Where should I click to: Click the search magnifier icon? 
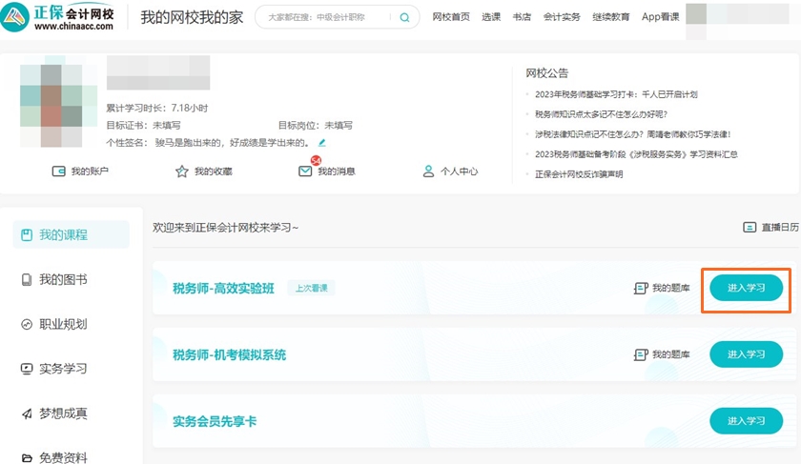tap(404, 17)
